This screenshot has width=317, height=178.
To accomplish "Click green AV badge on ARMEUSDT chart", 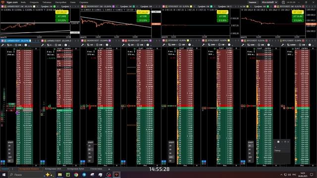I will pos(62,16).
